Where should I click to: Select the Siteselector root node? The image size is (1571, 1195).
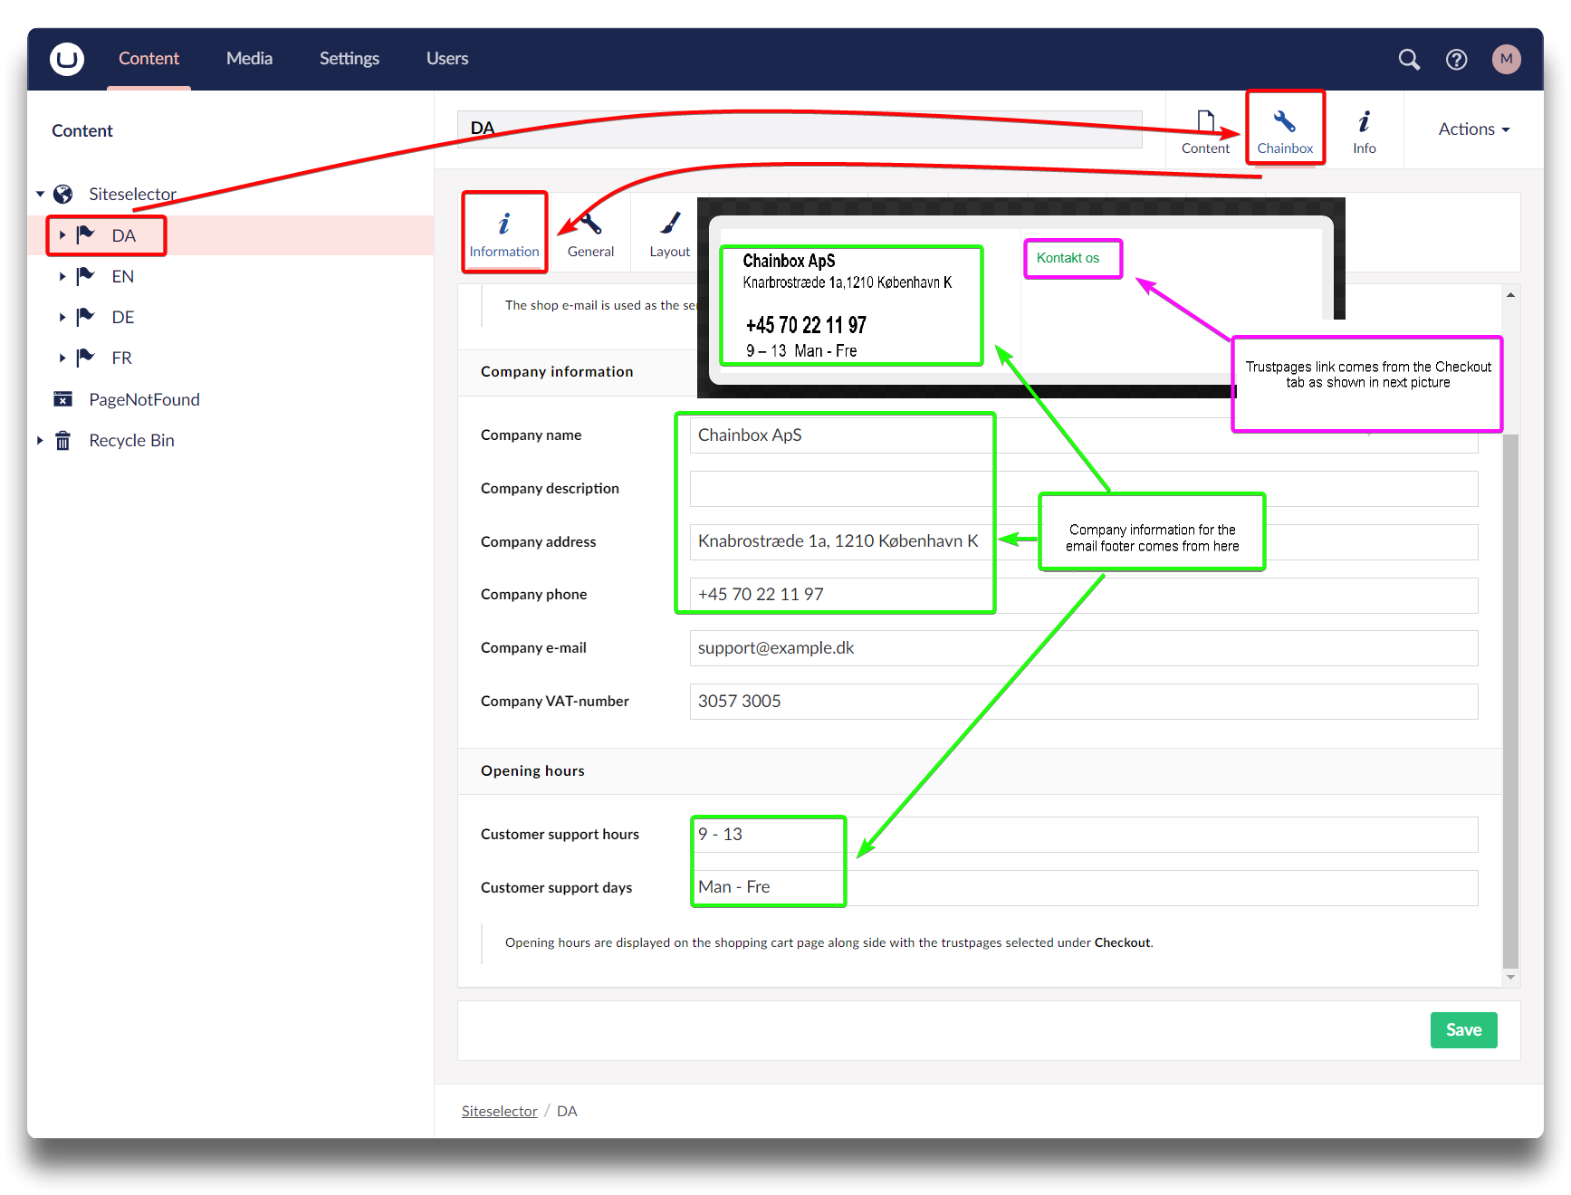[x=132, y=195]
